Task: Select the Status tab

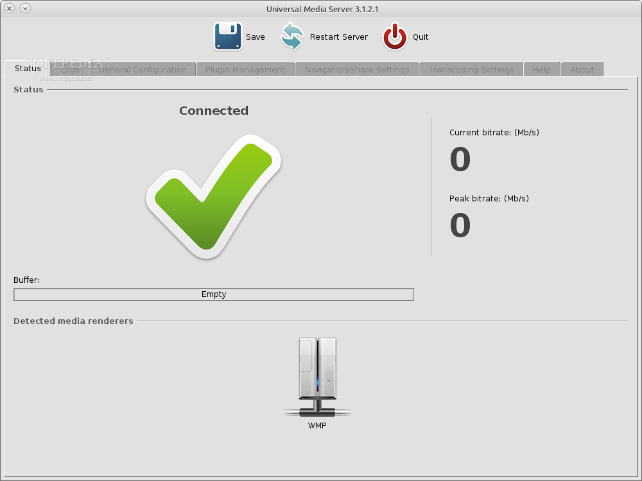Action: click(27, 69)
